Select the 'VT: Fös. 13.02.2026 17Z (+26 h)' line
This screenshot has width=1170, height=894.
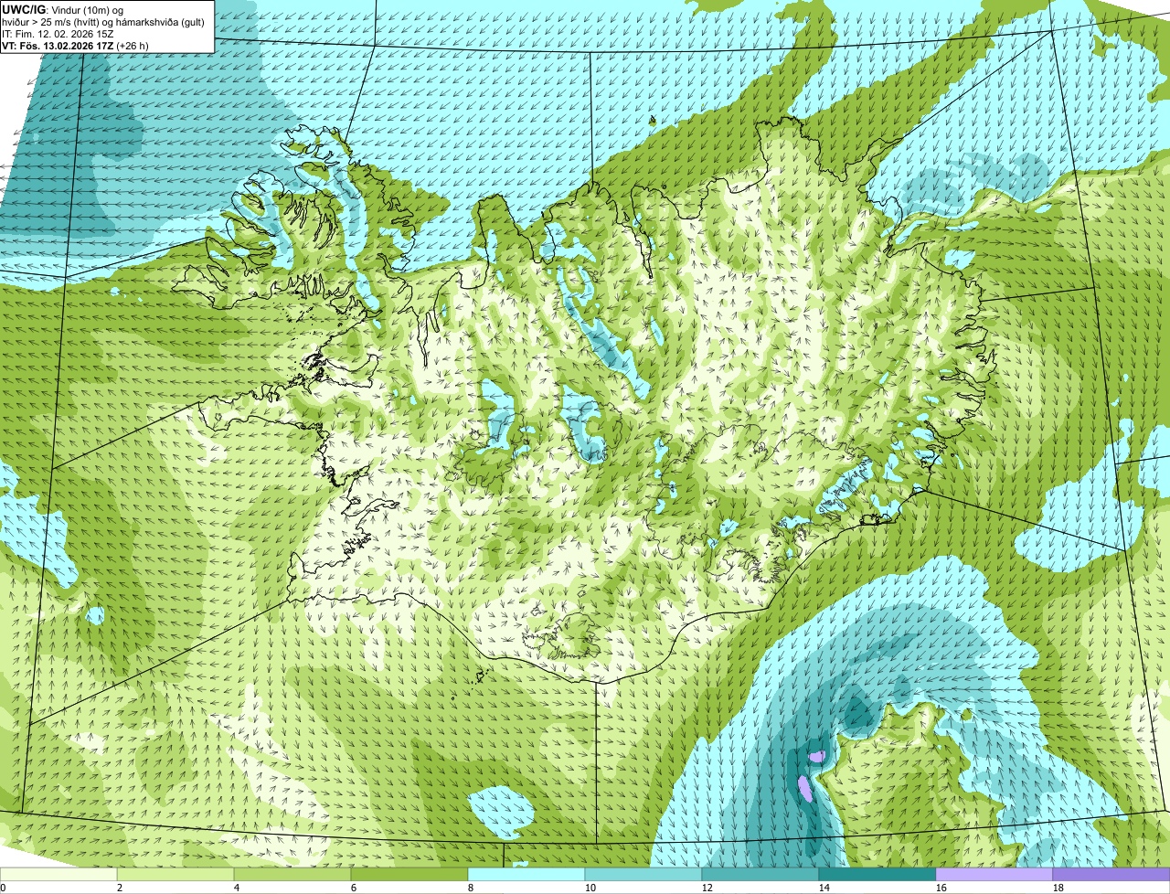coord(76,45)
